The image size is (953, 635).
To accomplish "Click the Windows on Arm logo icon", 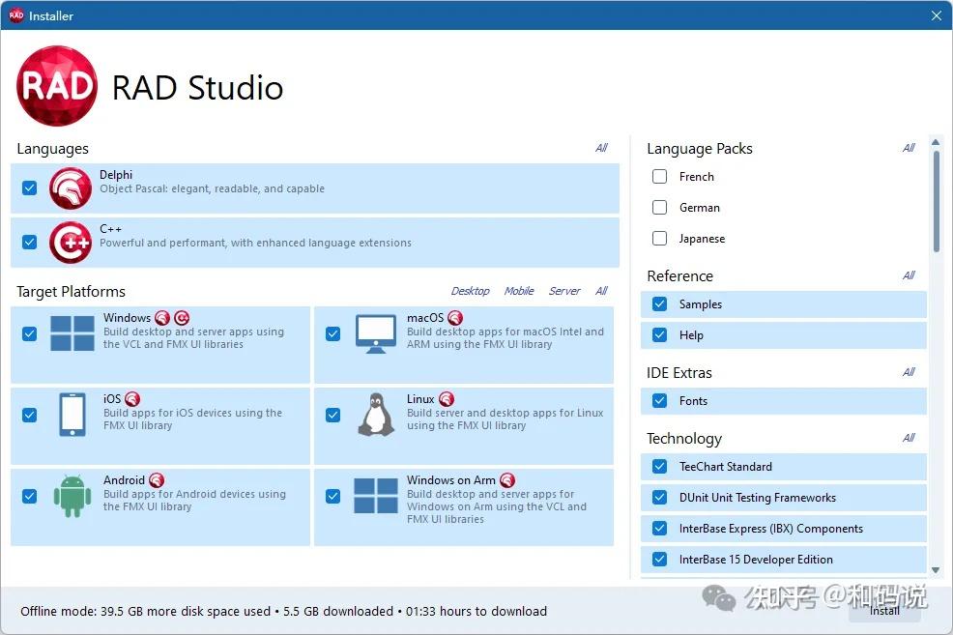I will pyautogui.click(x=376, y=496).
